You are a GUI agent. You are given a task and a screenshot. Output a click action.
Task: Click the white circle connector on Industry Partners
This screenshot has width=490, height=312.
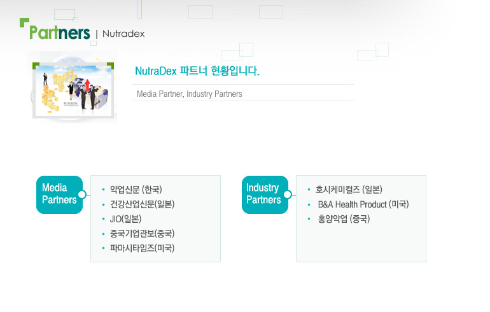point(288,194)
